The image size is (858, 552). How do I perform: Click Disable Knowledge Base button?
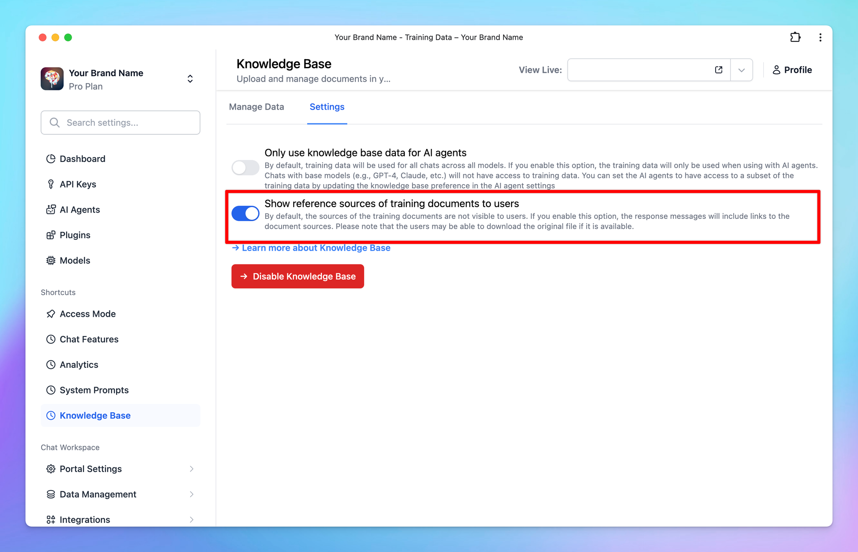coord(297,276)
